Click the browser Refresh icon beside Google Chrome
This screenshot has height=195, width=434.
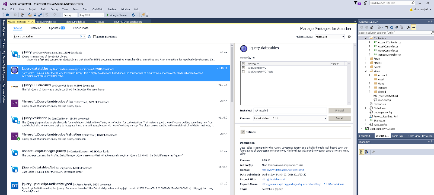point(133,15)
